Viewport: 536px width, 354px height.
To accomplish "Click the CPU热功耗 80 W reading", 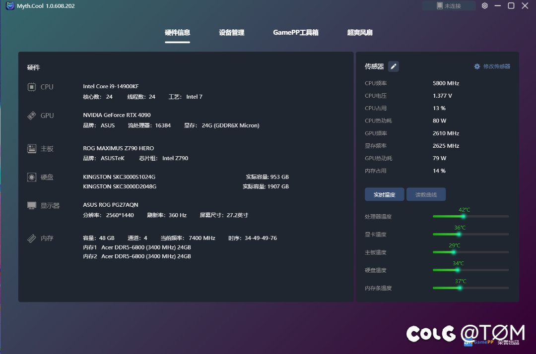I will [405, 121].
